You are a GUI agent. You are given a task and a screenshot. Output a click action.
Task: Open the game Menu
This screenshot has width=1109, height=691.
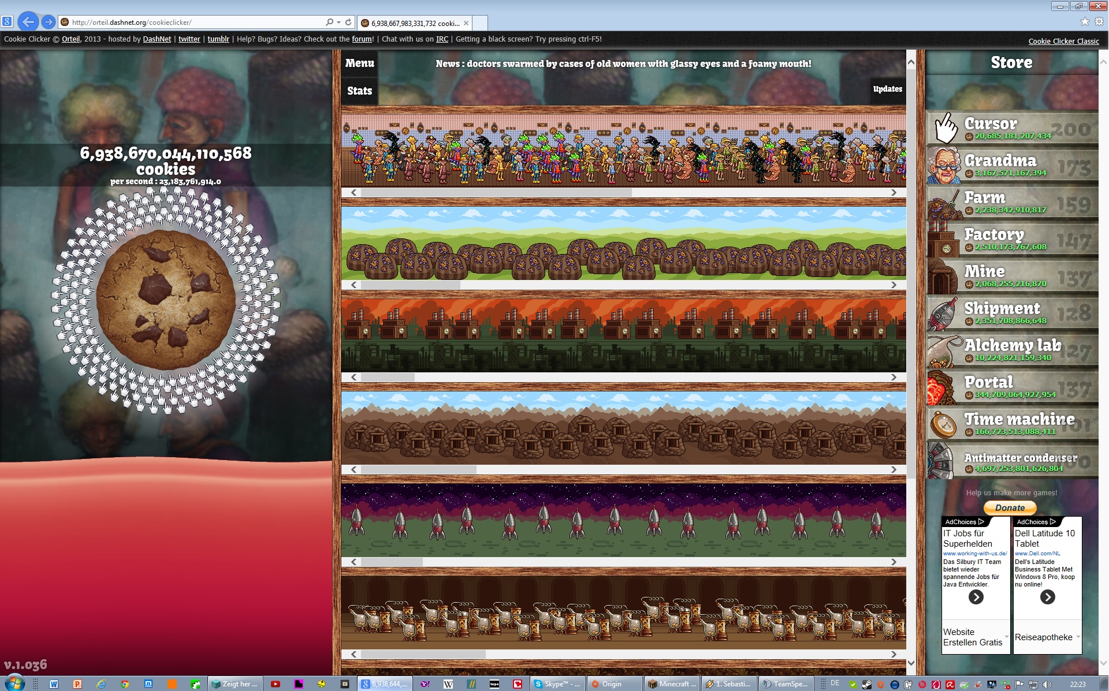pos(359,63)
